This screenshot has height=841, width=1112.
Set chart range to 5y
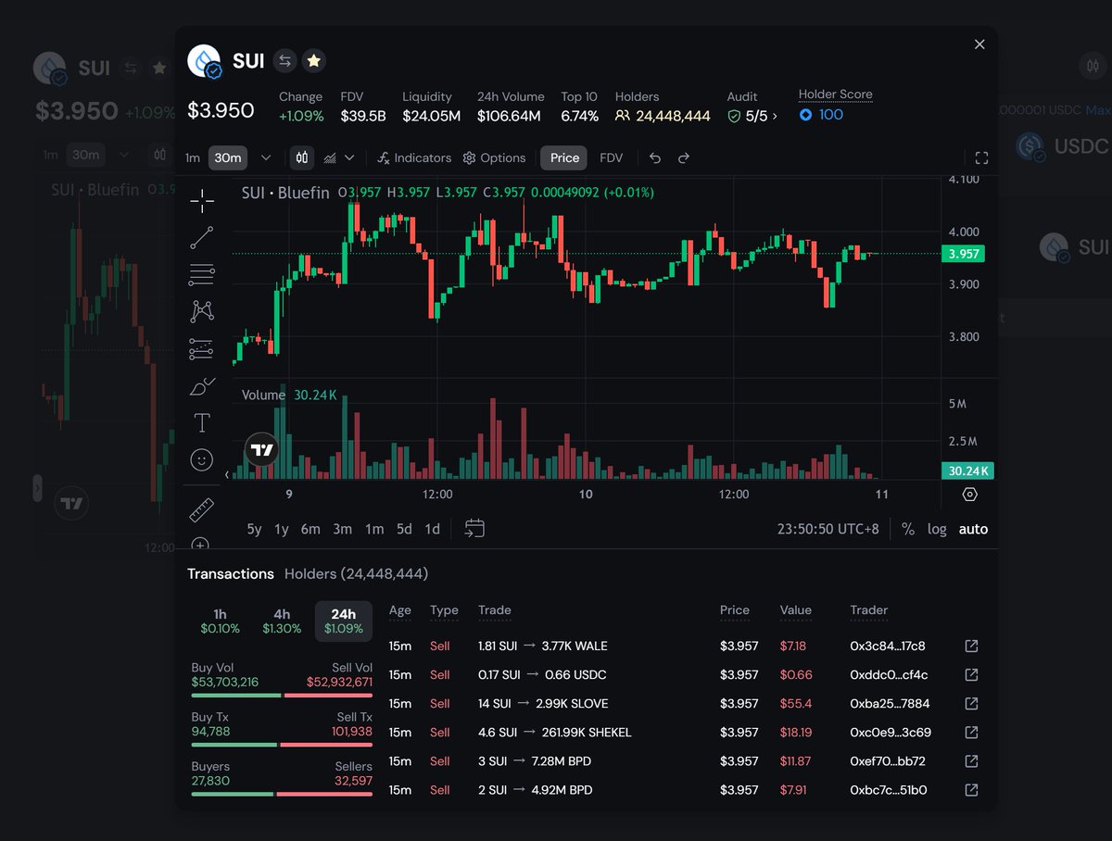click(254, 529)
